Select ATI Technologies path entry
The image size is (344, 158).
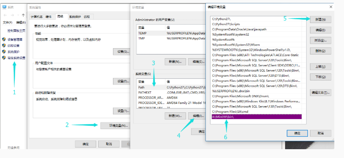pos(257,55)
